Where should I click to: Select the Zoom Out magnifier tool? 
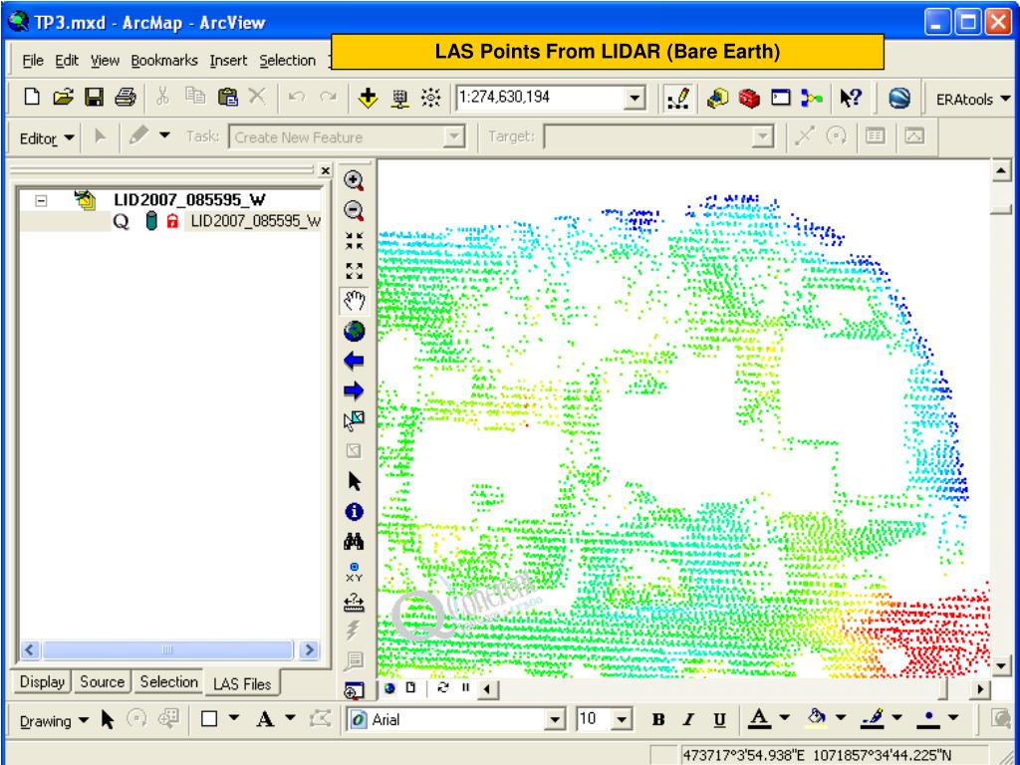[354, 211]
